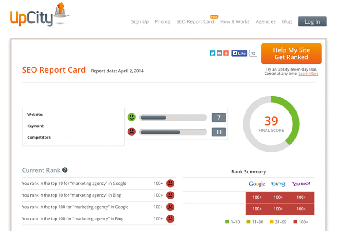Click the orange plus share icon

pyautogui.click(x=226, y=53)
